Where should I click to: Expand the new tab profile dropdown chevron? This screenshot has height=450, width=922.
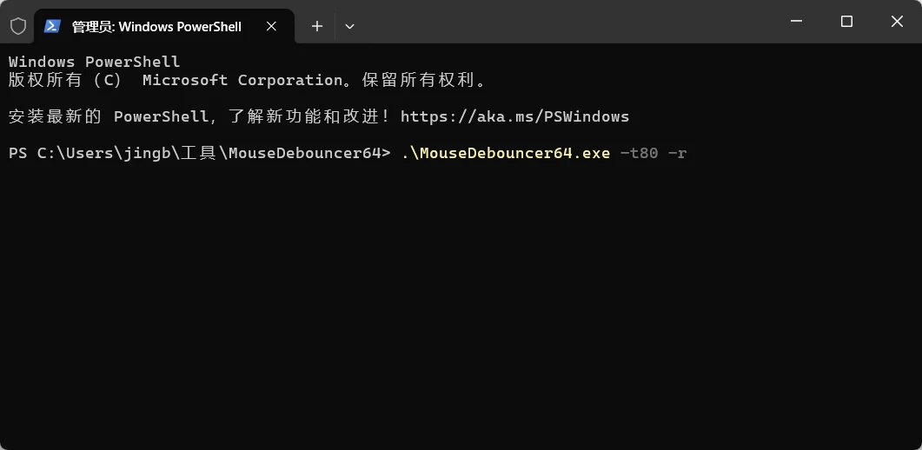tap(349, 26)
